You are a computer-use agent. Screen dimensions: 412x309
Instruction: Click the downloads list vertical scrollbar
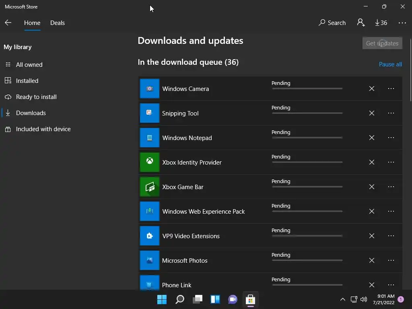(x=410, y=70)
